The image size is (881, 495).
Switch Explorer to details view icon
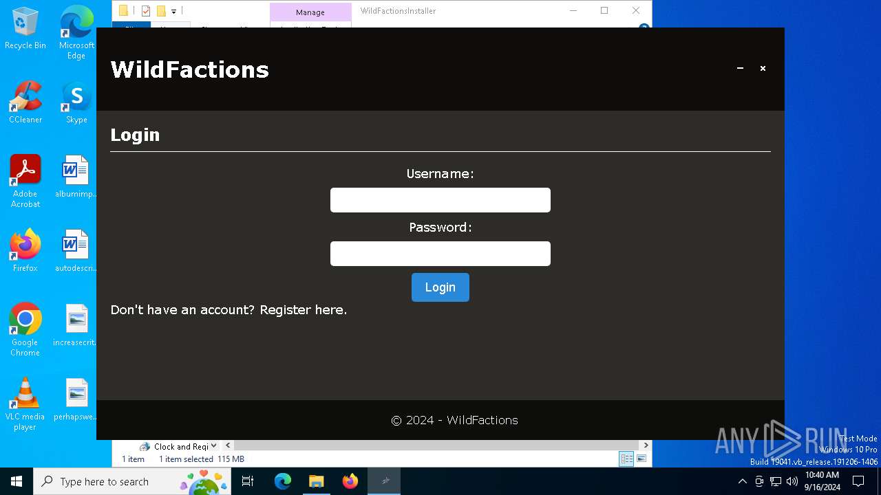coord(626,459)
